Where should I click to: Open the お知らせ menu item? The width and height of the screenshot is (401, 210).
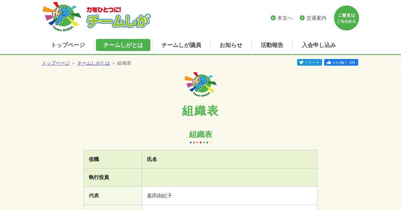click(x=231, y=45)
